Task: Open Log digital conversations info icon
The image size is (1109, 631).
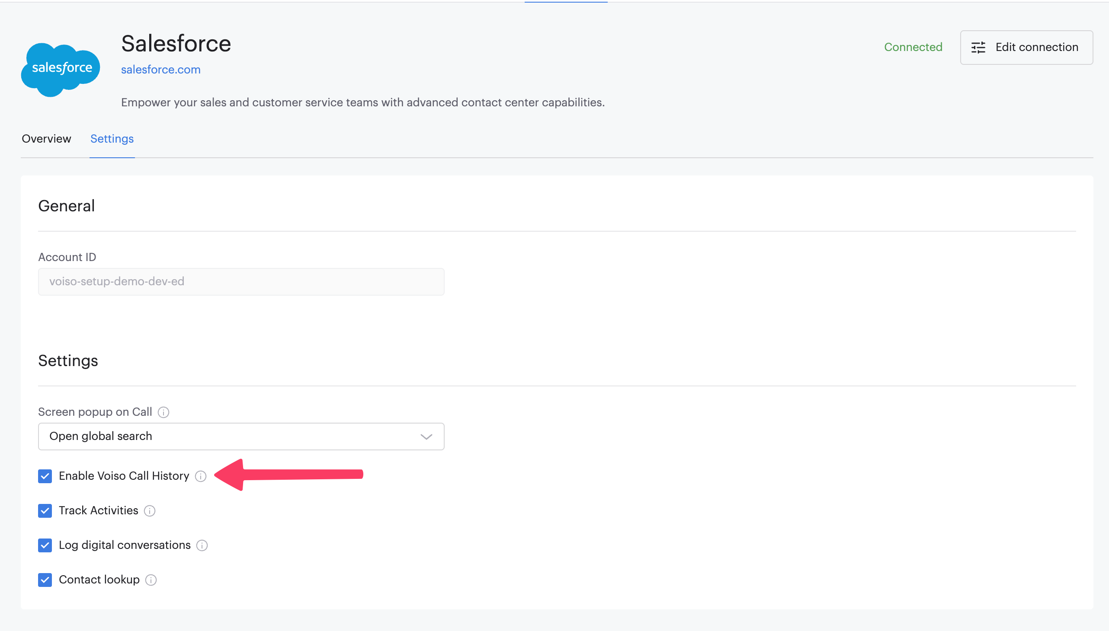Action: click(202, 545)
